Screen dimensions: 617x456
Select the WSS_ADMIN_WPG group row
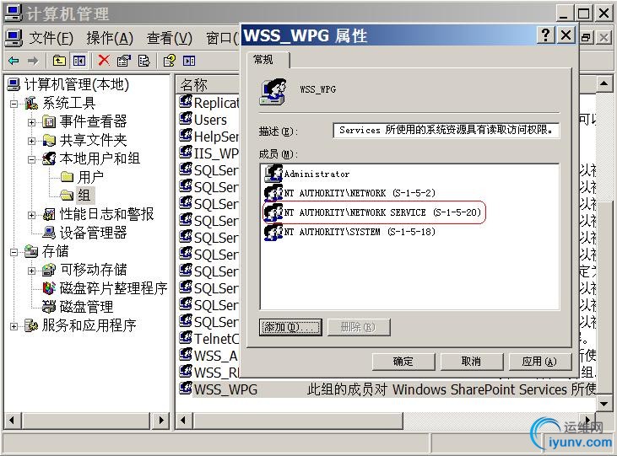[x=209, y=355]
